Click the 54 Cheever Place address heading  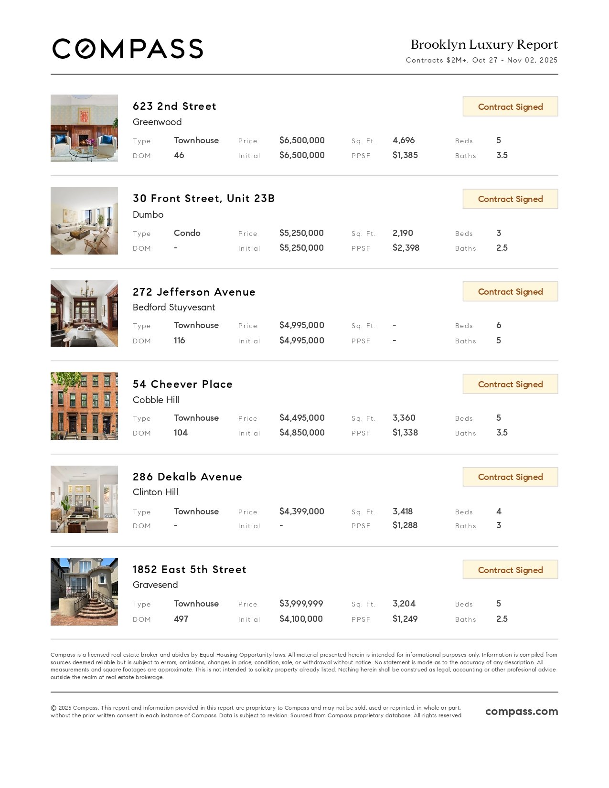182,384
